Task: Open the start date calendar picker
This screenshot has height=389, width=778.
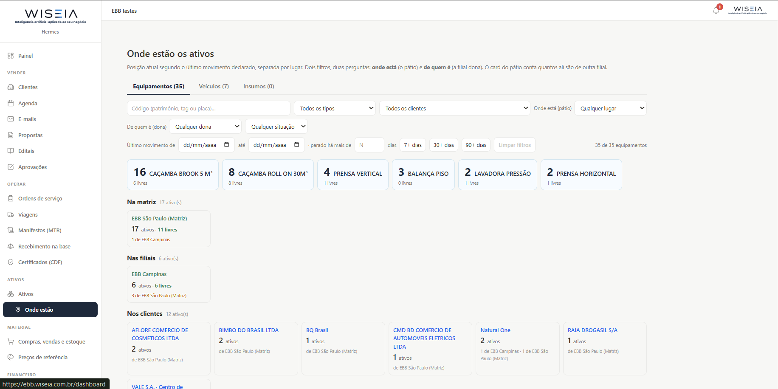Action: click(226, 145)
